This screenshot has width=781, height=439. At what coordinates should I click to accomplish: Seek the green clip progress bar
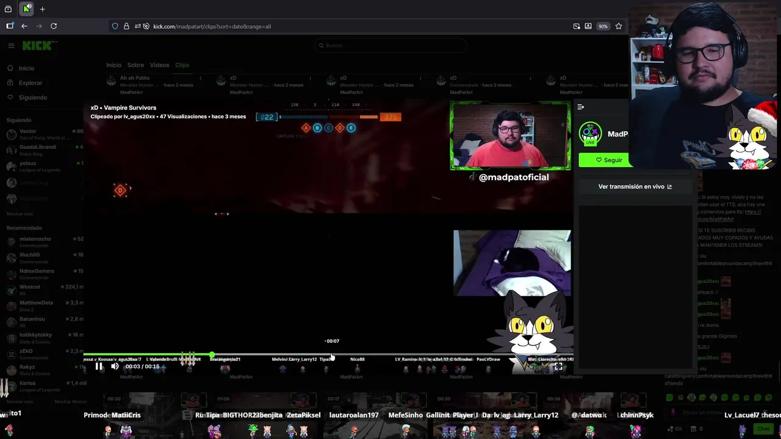tap(328, 354)
